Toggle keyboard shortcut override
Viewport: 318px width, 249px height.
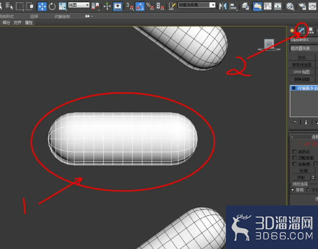pos(118,6)
